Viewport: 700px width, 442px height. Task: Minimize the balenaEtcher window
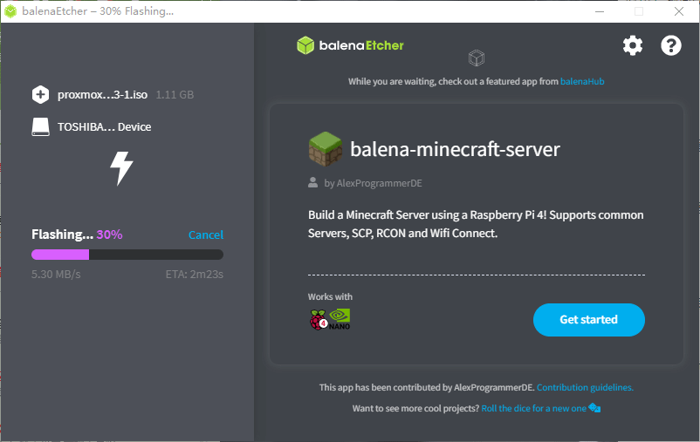tap(600, 11)
